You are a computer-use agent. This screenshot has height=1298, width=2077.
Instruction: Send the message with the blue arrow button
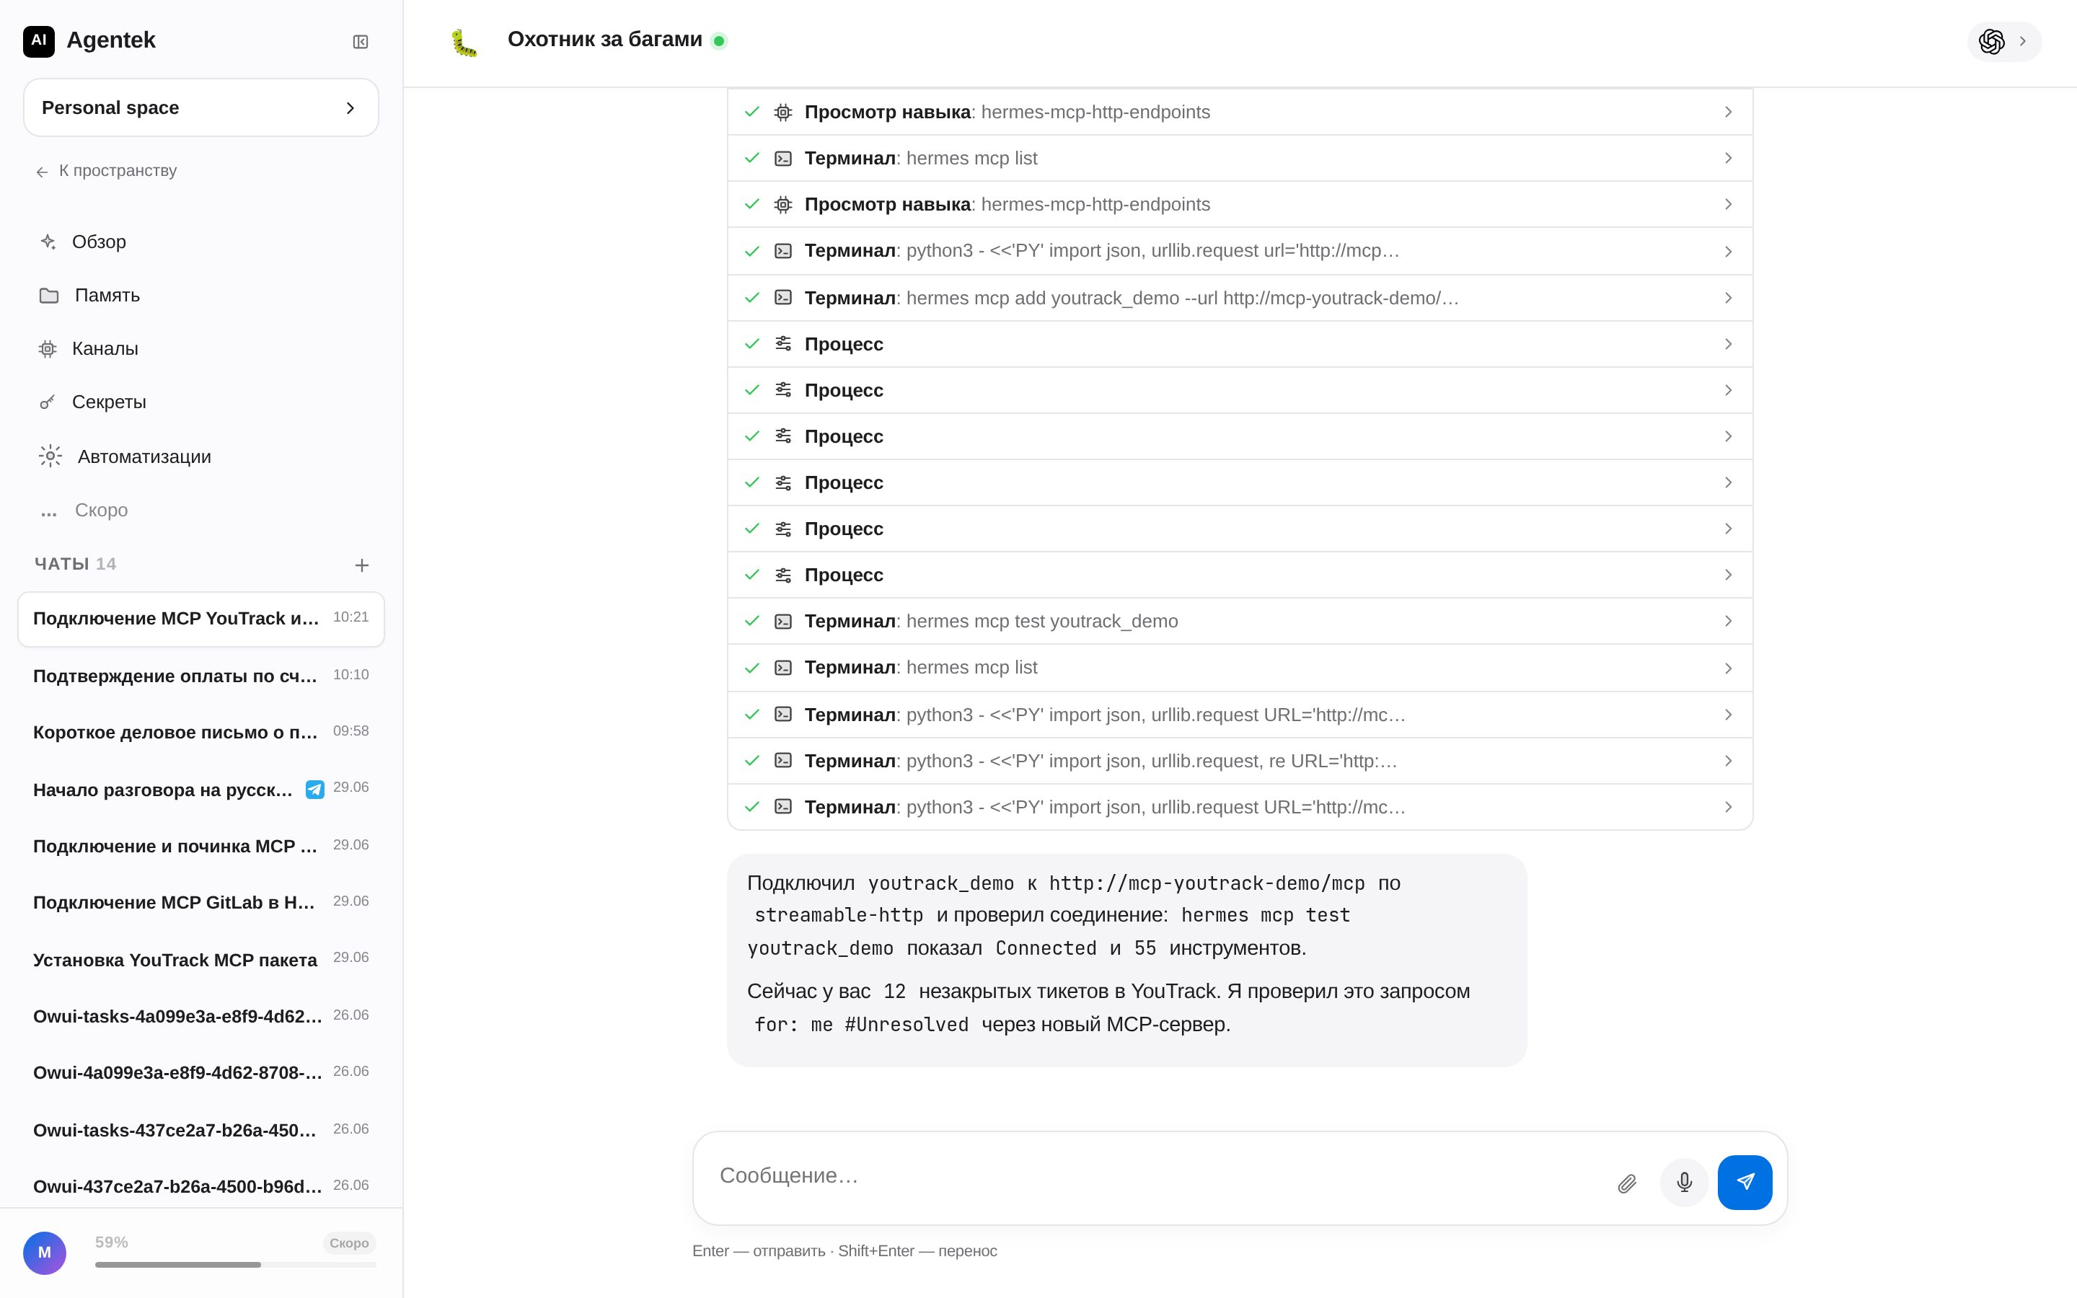coord(1745,1182)
